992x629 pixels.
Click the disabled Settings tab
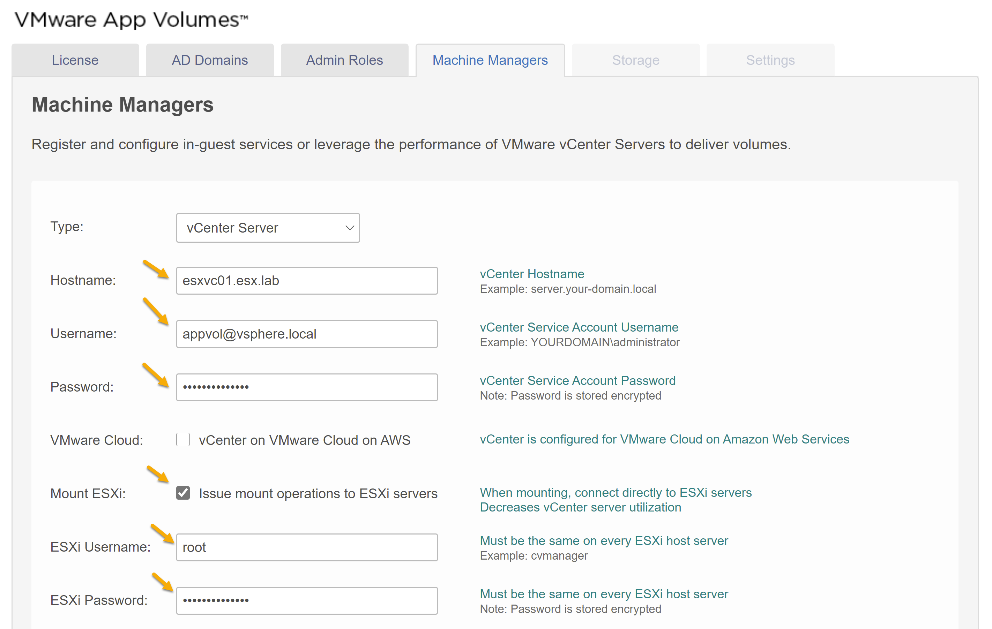click(x=770, y=60)
